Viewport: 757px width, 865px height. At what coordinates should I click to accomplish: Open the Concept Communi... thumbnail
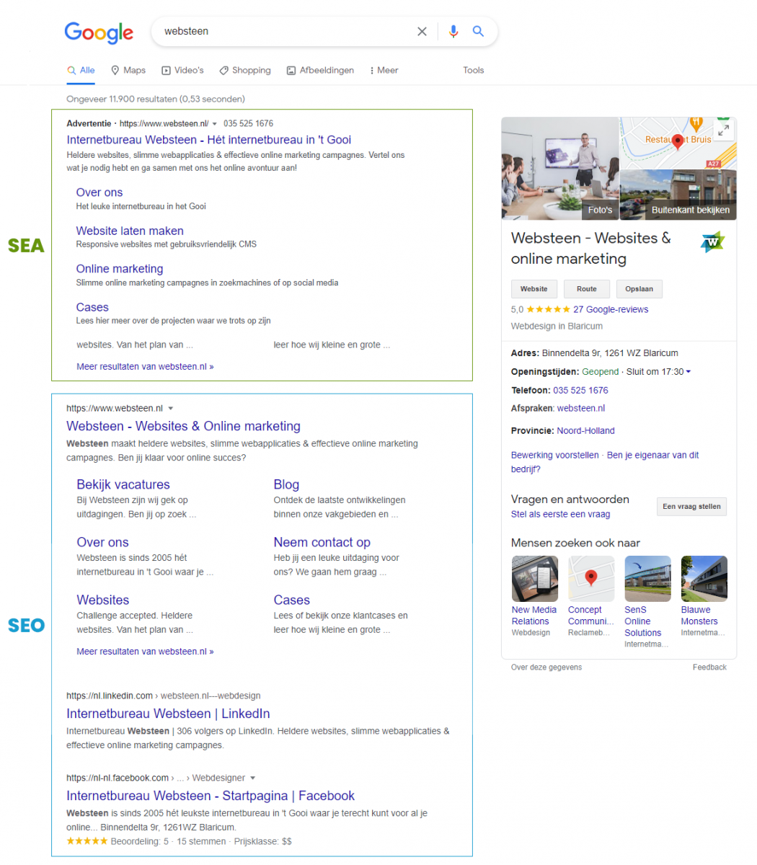pyautogui.click(x=591, y=579)
